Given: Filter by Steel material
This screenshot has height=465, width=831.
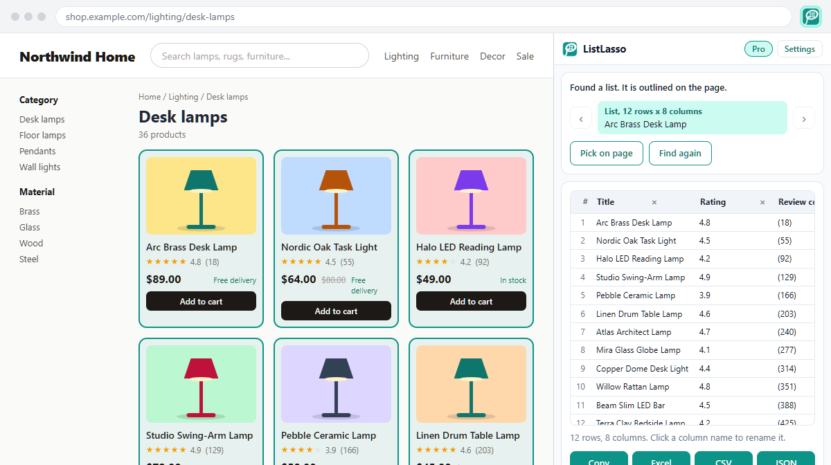Looking at the screenshot, I should (x=29, y=259).
